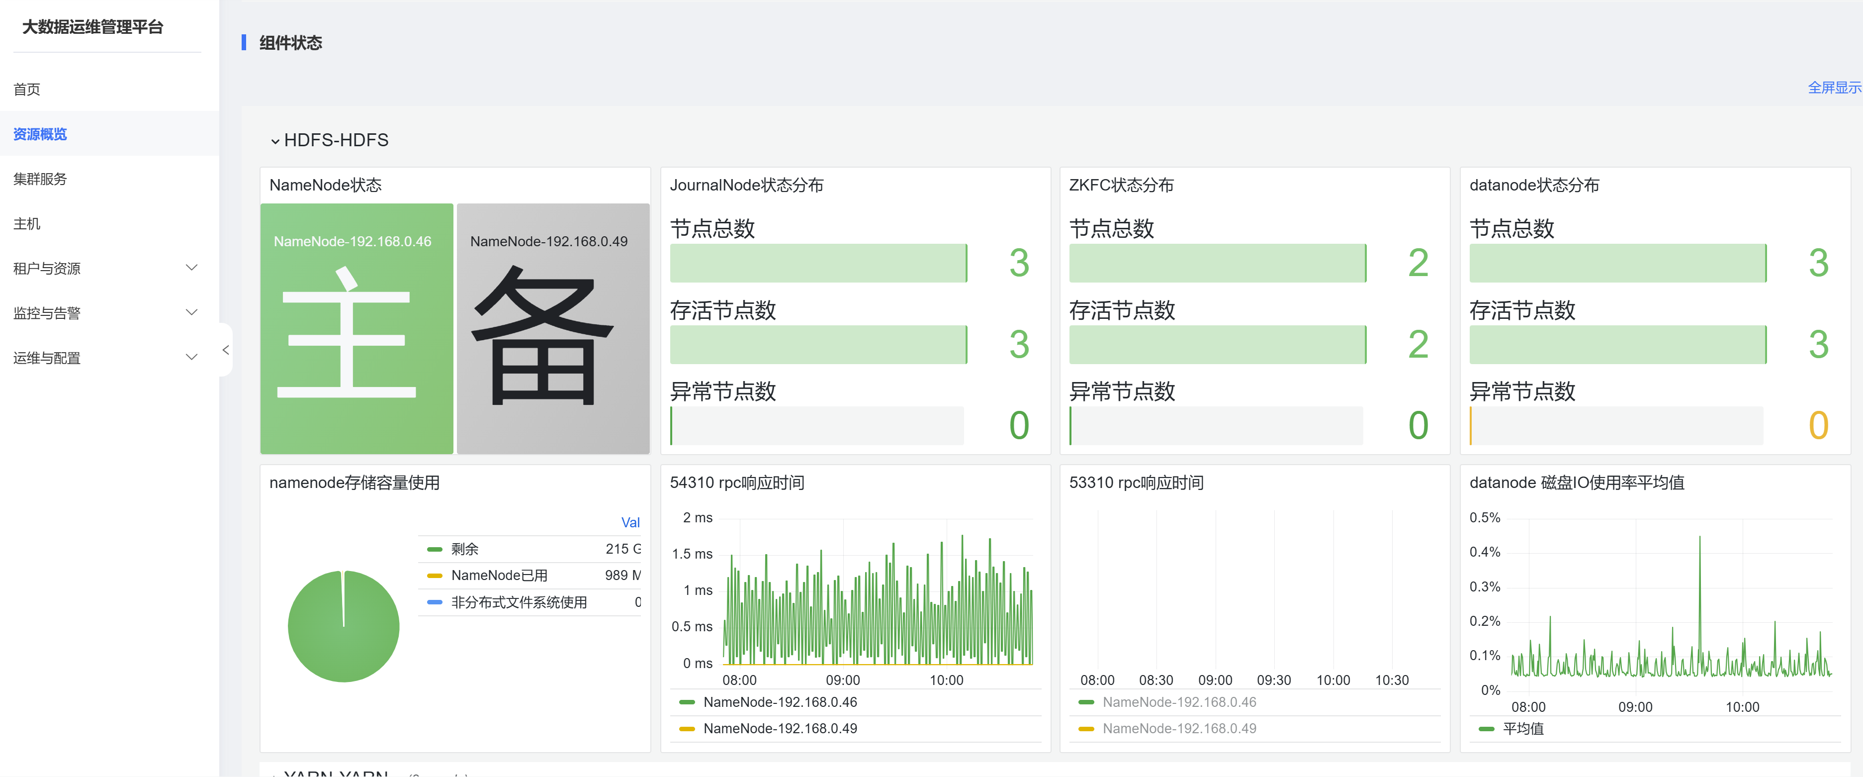Image resolution: width=1863 pixels, height=777 pixels.
Task: Click the blue 非分布式文件系统使用 color swatch
Action: tap(435, 602)
